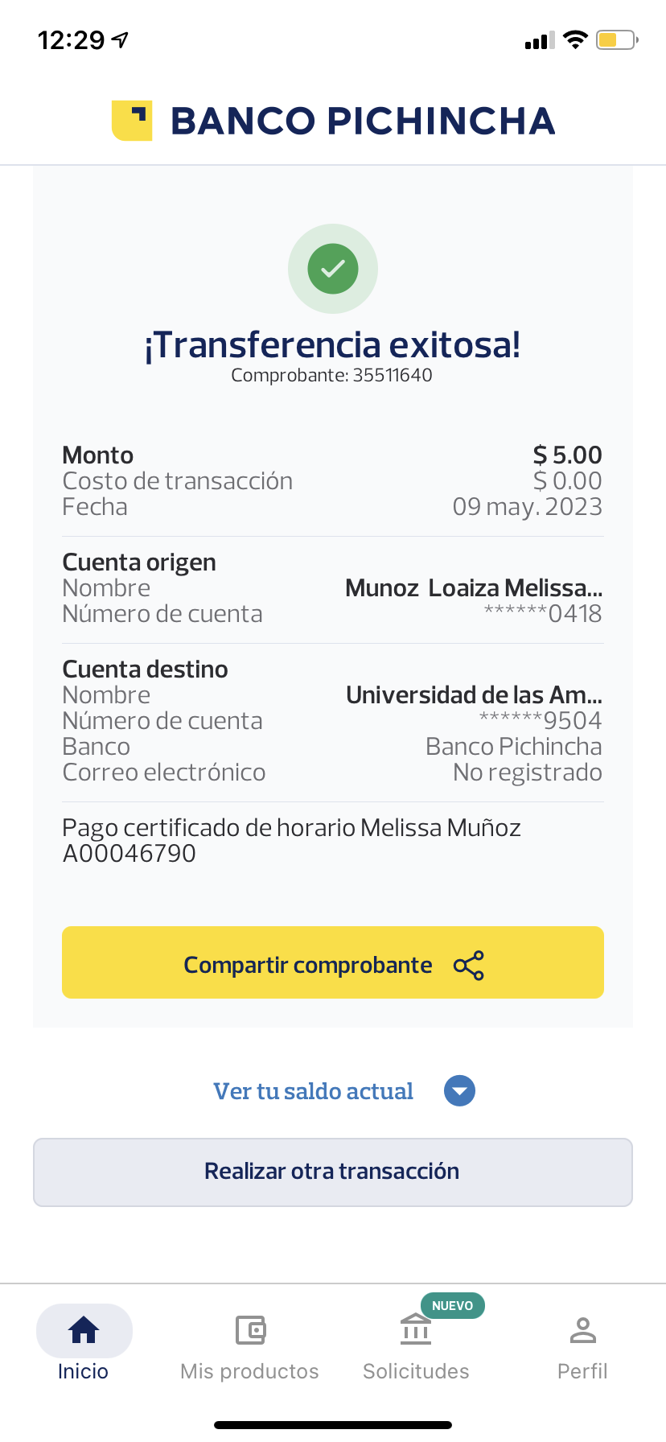Tap the truncated origin name Munoz Loaiza Melissa...
Screen dimensions: 666x1442
474,588
